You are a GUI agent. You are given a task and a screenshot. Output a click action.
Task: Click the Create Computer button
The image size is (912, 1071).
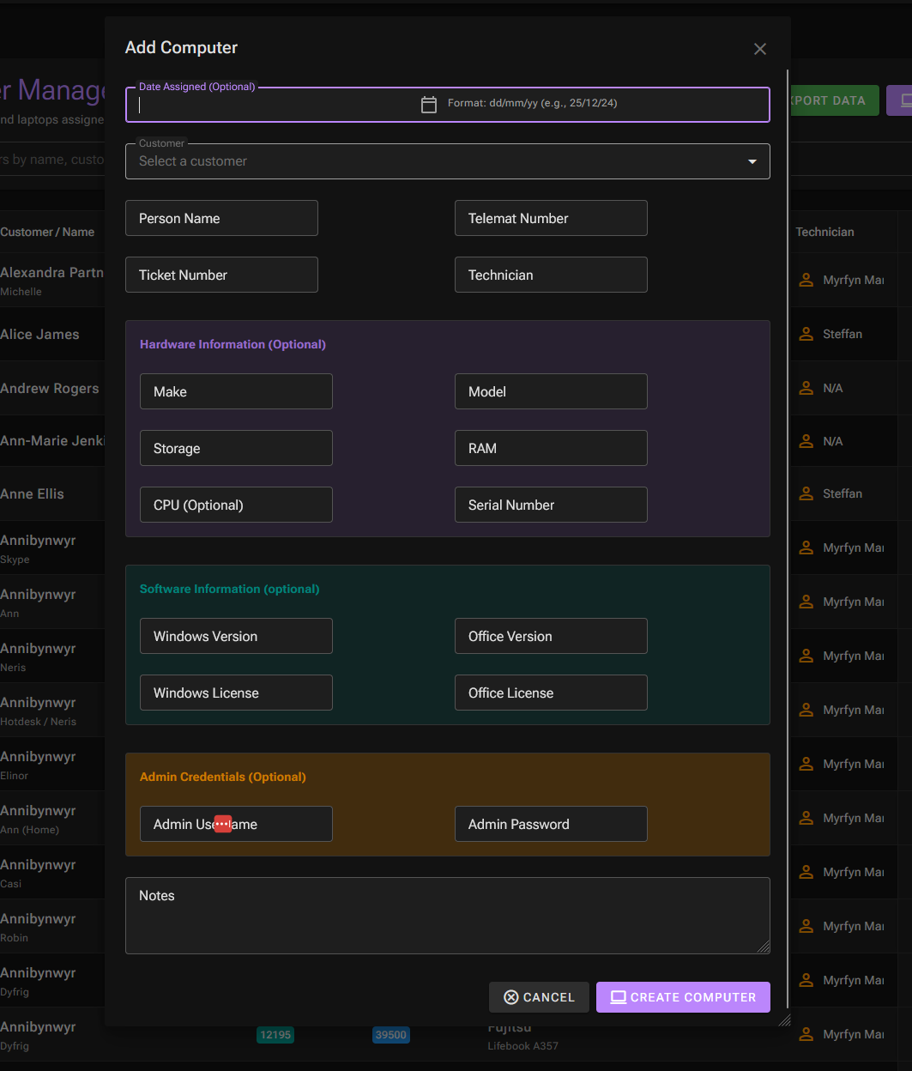point(683,996)
